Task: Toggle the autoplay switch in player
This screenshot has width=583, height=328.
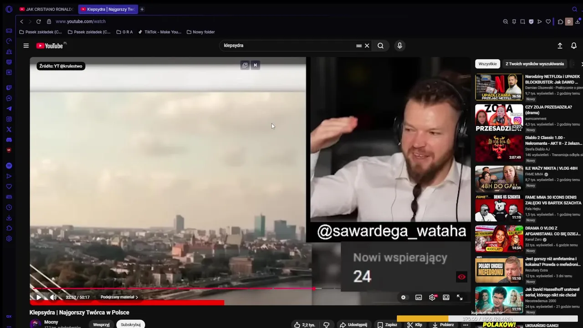Action: tap(403, 297)
